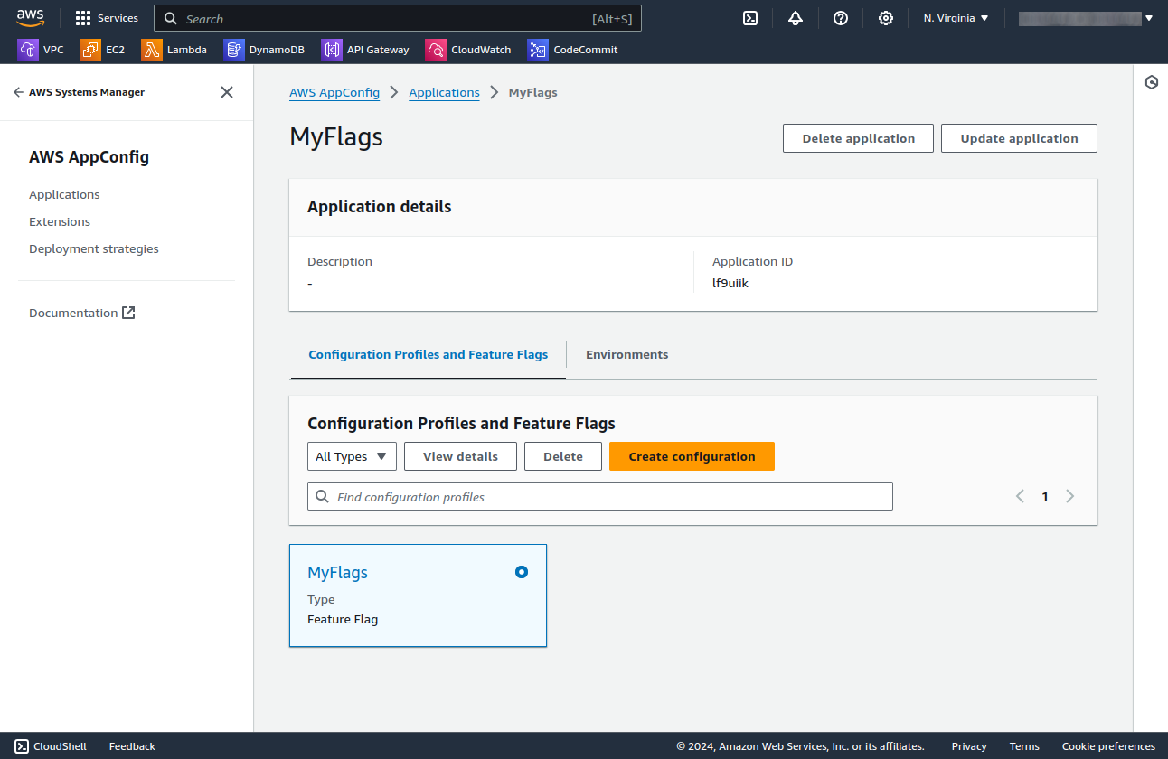
Task: Open the All Types dropdown
Action: click(x=352, y=456)
